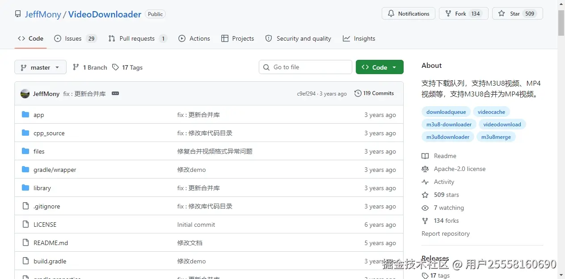Click the LICENSE file icon
This screenshot has height=279, width=565.
point(25,225)
